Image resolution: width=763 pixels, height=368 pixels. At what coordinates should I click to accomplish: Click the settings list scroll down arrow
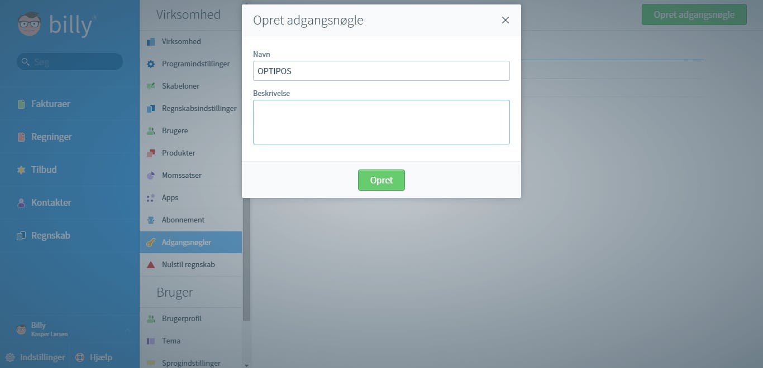click(247, 365)
